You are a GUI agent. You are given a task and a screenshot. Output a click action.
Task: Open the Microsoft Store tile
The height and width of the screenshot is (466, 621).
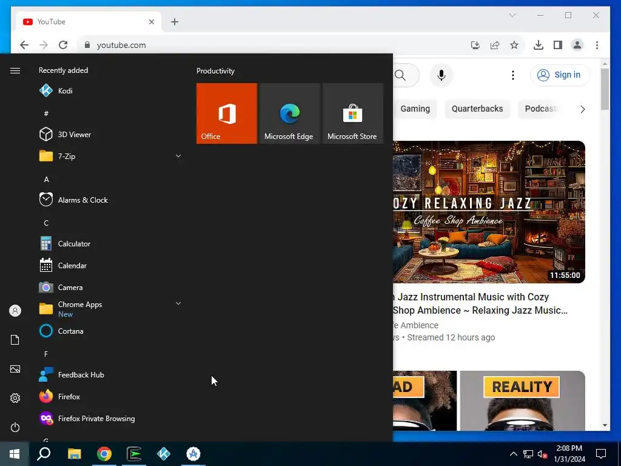pos(352,113)
